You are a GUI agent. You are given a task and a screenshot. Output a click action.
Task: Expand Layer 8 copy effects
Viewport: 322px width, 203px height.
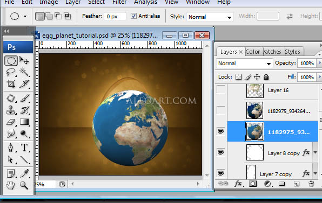[315, 152]
